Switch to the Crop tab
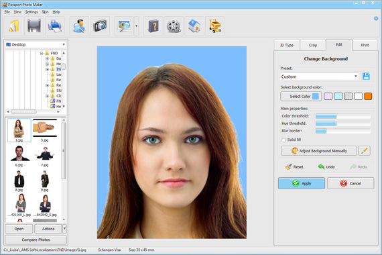The height and width of the screenshot is (255, 382). click(x=313, y=45)
